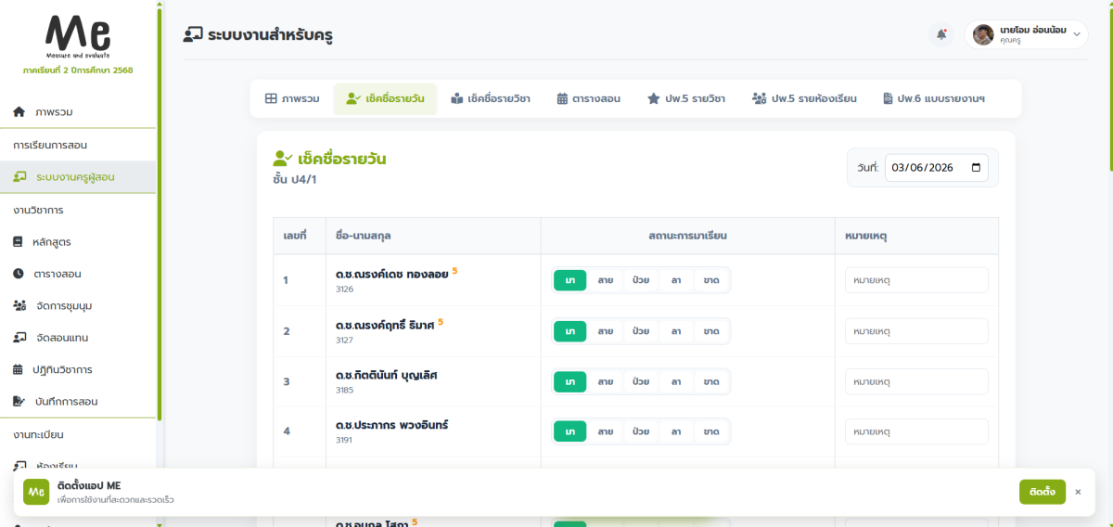Viewport: 1113px width, 527px height.
Task: Click the ติดตั้ง install button
Action: click(1042, 492)
